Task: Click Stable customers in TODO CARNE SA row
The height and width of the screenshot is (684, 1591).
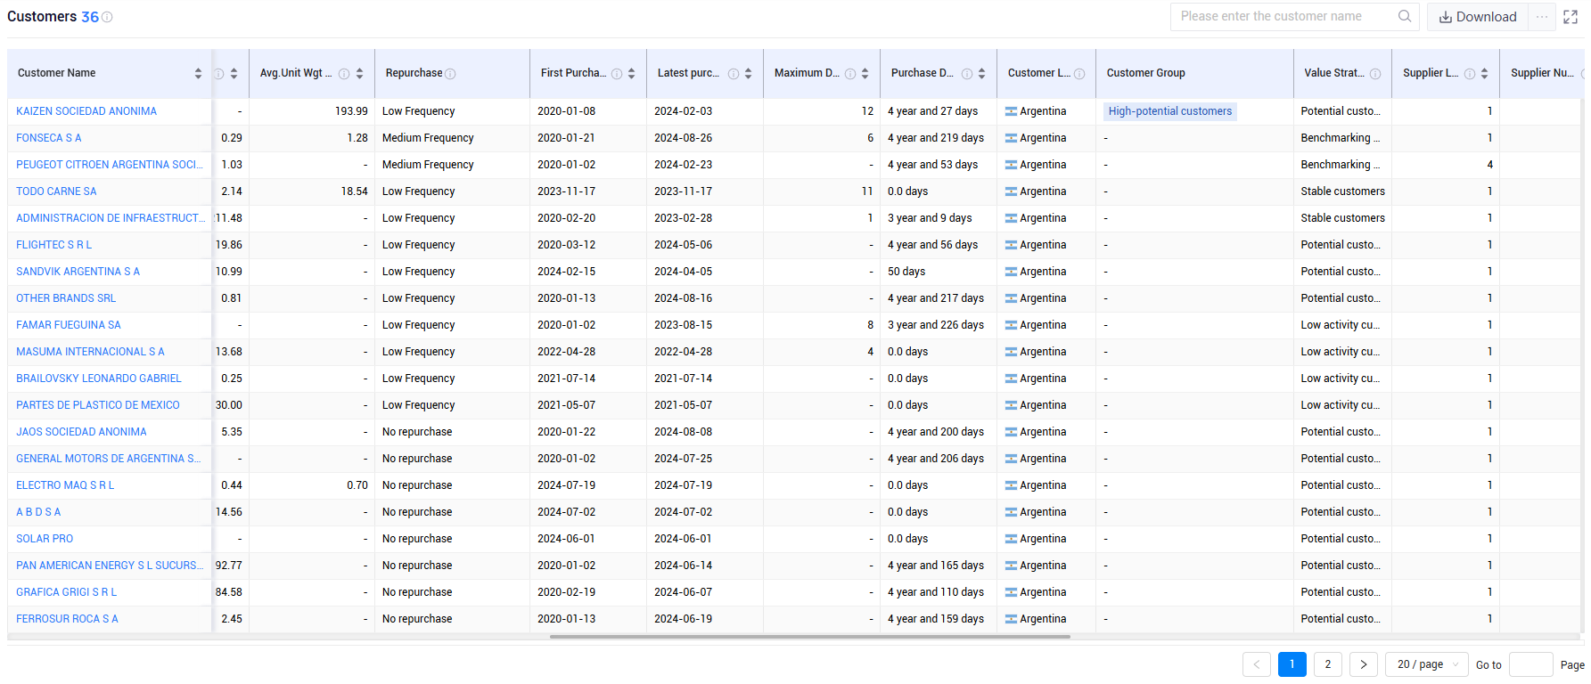Action: (x=1342, y=191)
